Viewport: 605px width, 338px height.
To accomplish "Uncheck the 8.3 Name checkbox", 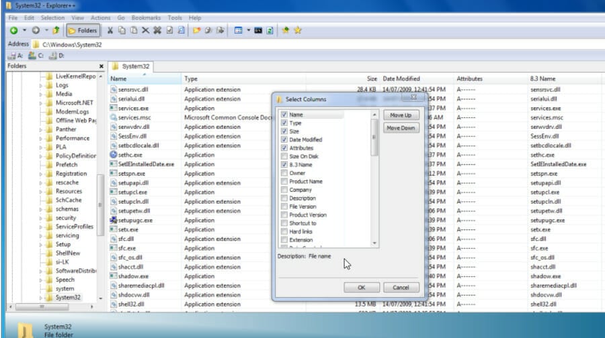I will tap(284, 165).
